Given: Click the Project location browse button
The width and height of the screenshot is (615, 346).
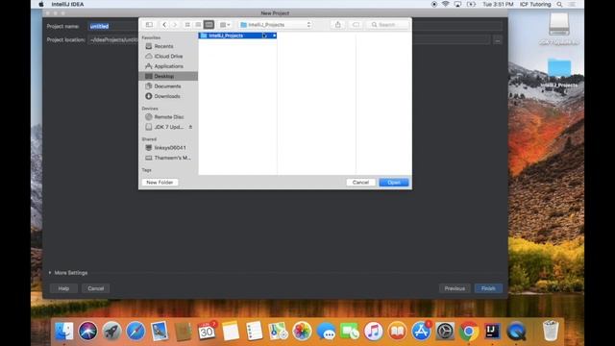Looking at the screenshot, I should 498,40.
